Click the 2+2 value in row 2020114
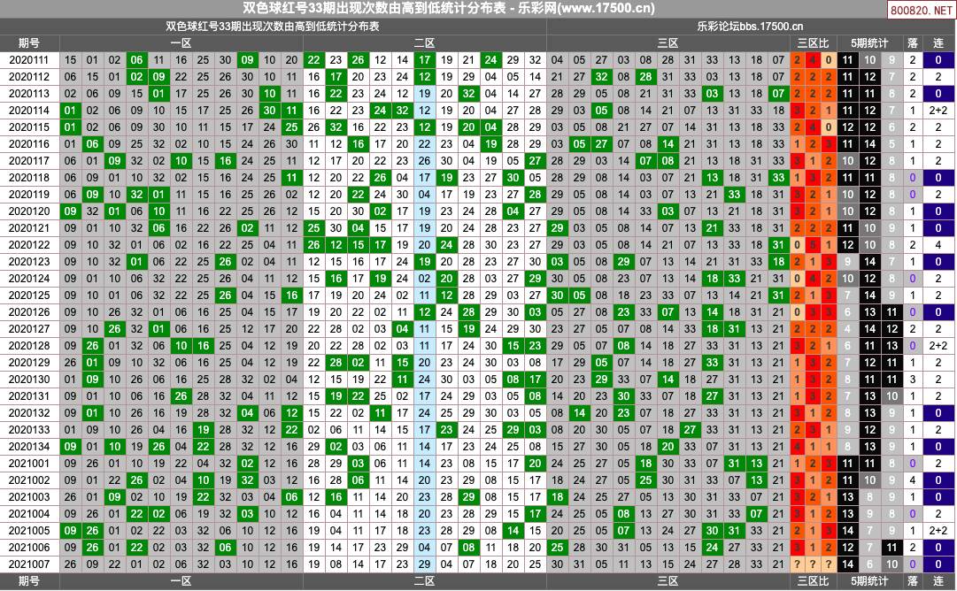Viewport: 957px width, 591px height. point(938,111)
